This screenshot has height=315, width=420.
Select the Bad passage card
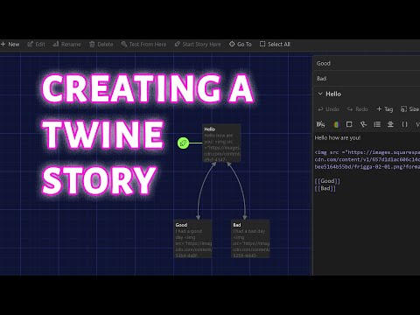tap(250, 239)
